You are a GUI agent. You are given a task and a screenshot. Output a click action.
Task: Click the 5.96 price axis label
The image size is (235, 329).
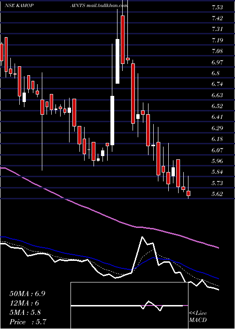(x=217, y=161)
